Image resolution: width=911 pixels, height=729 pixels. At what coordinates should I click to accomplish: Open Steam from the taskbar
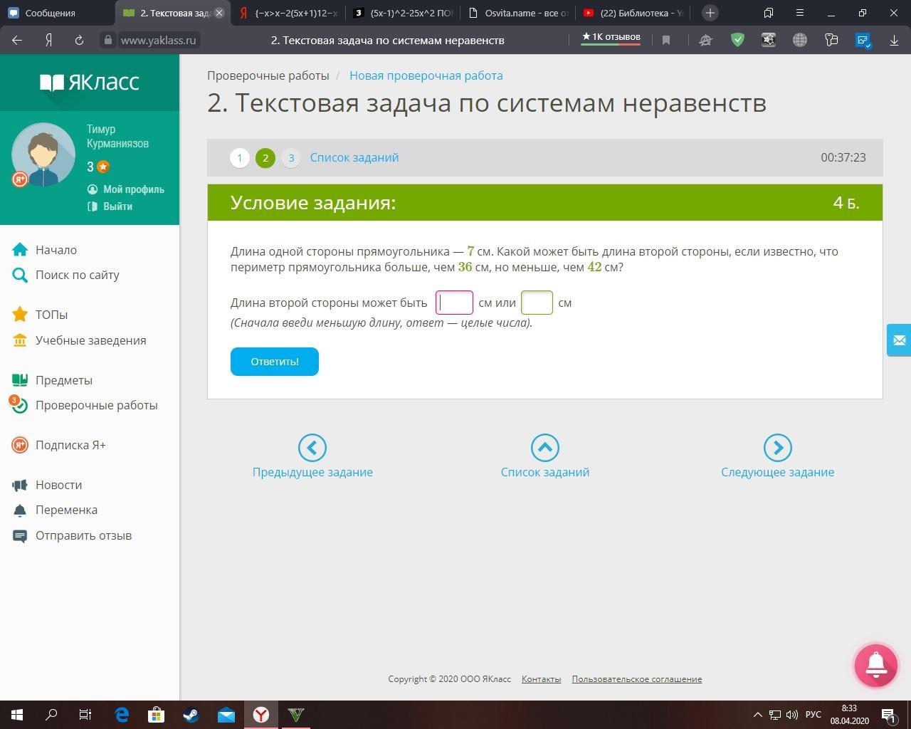[x=191, y=715]
